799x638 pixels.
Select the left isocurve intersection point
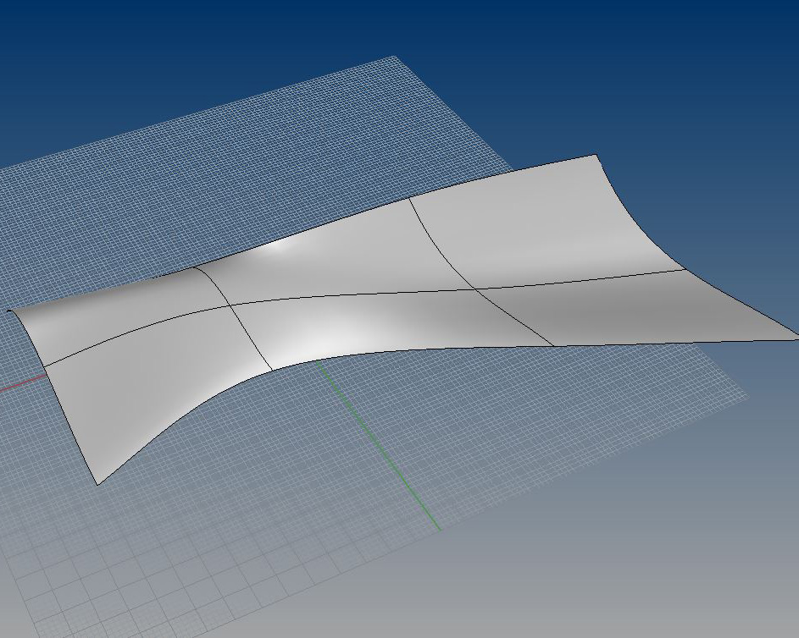(230, 305)
